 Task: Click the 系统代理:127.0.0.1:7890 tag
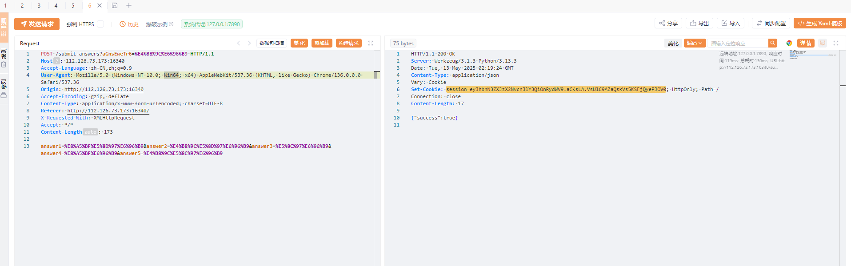[212, 24]
